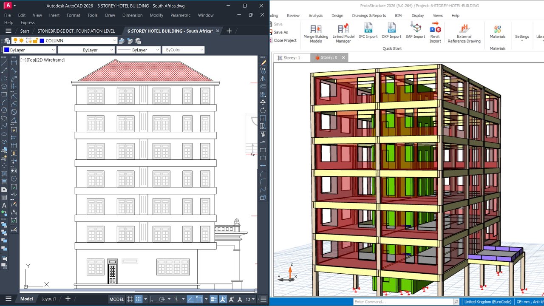The width and height of the screenshot is (544, 306).
Task: Select the Offset tool in modify toolbar
Action: 263,86
